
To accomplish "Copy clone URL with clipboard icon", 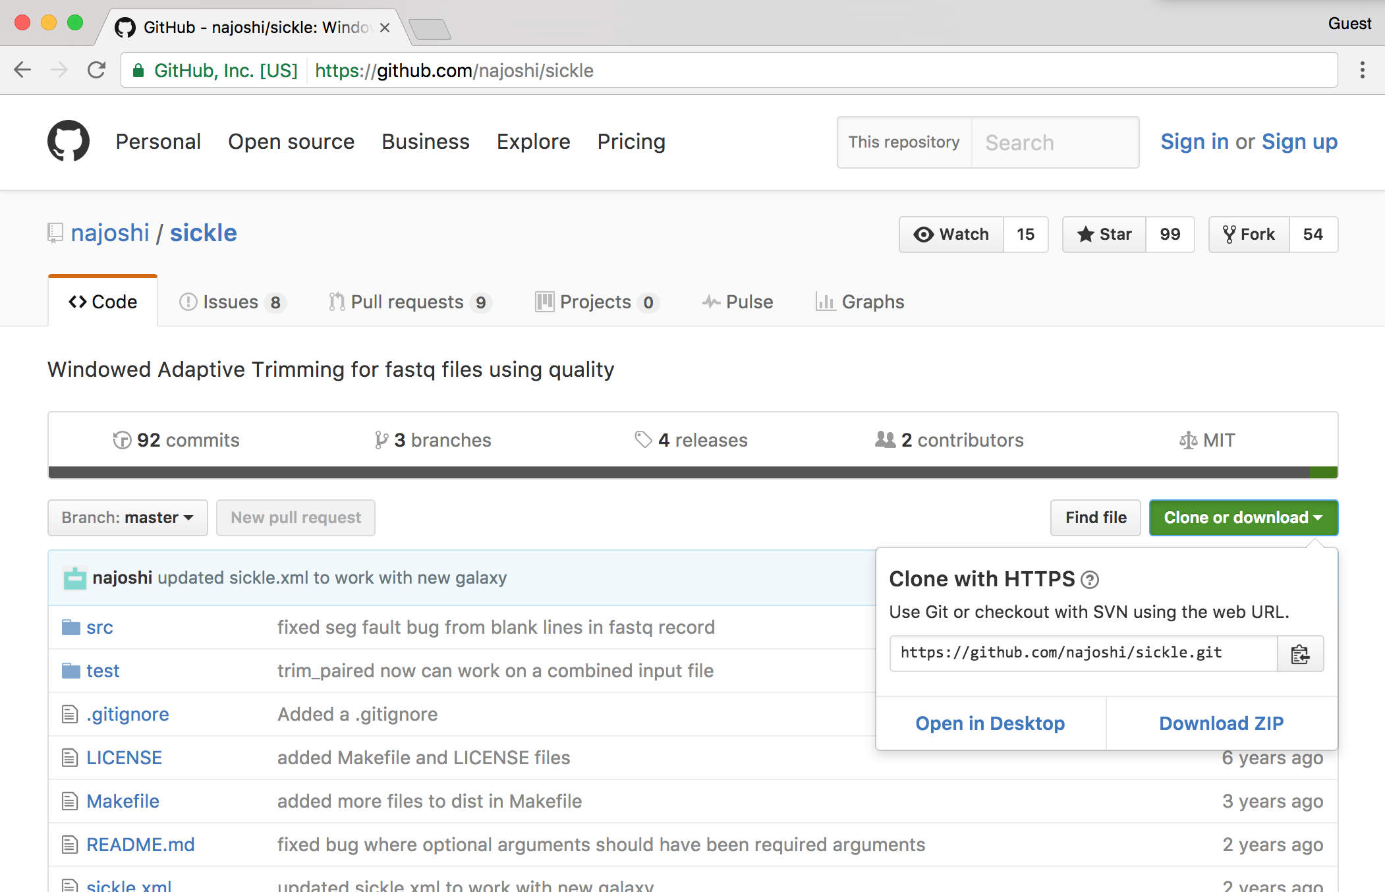I will [1300, 654].
